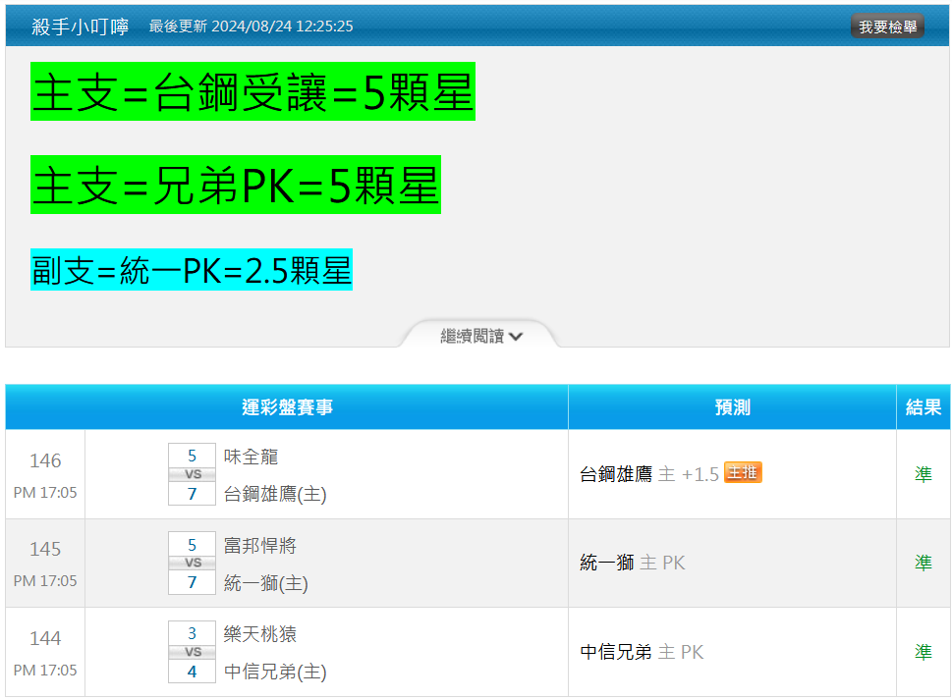Click team name 樂天桃猿
Viewport: 952px width, 700px height.
coord(259,634)
